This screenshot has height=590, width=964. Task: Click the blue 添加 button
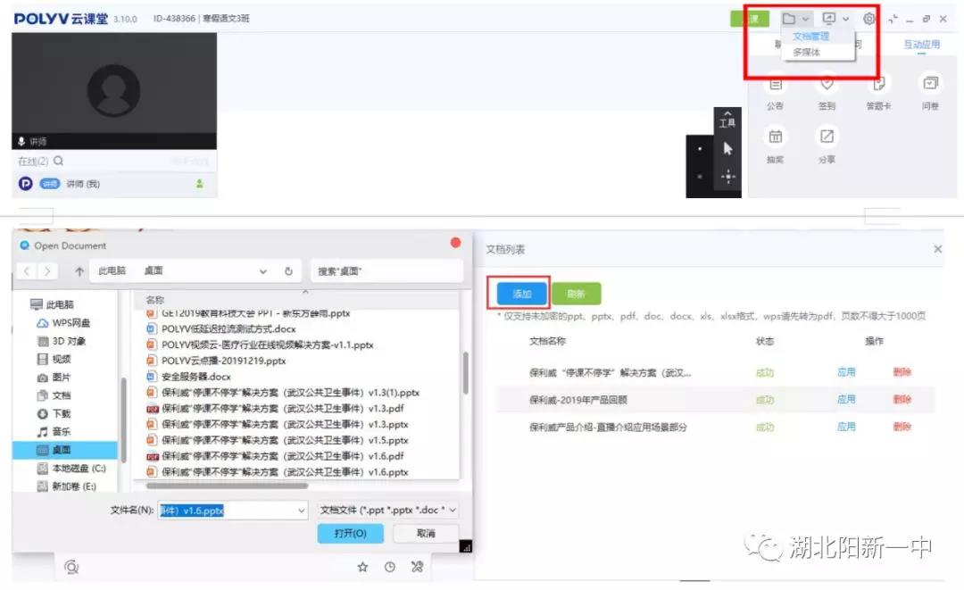pos(522,294)
